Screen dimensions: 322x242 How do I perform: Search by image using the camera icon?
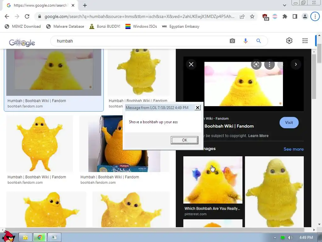232,41
